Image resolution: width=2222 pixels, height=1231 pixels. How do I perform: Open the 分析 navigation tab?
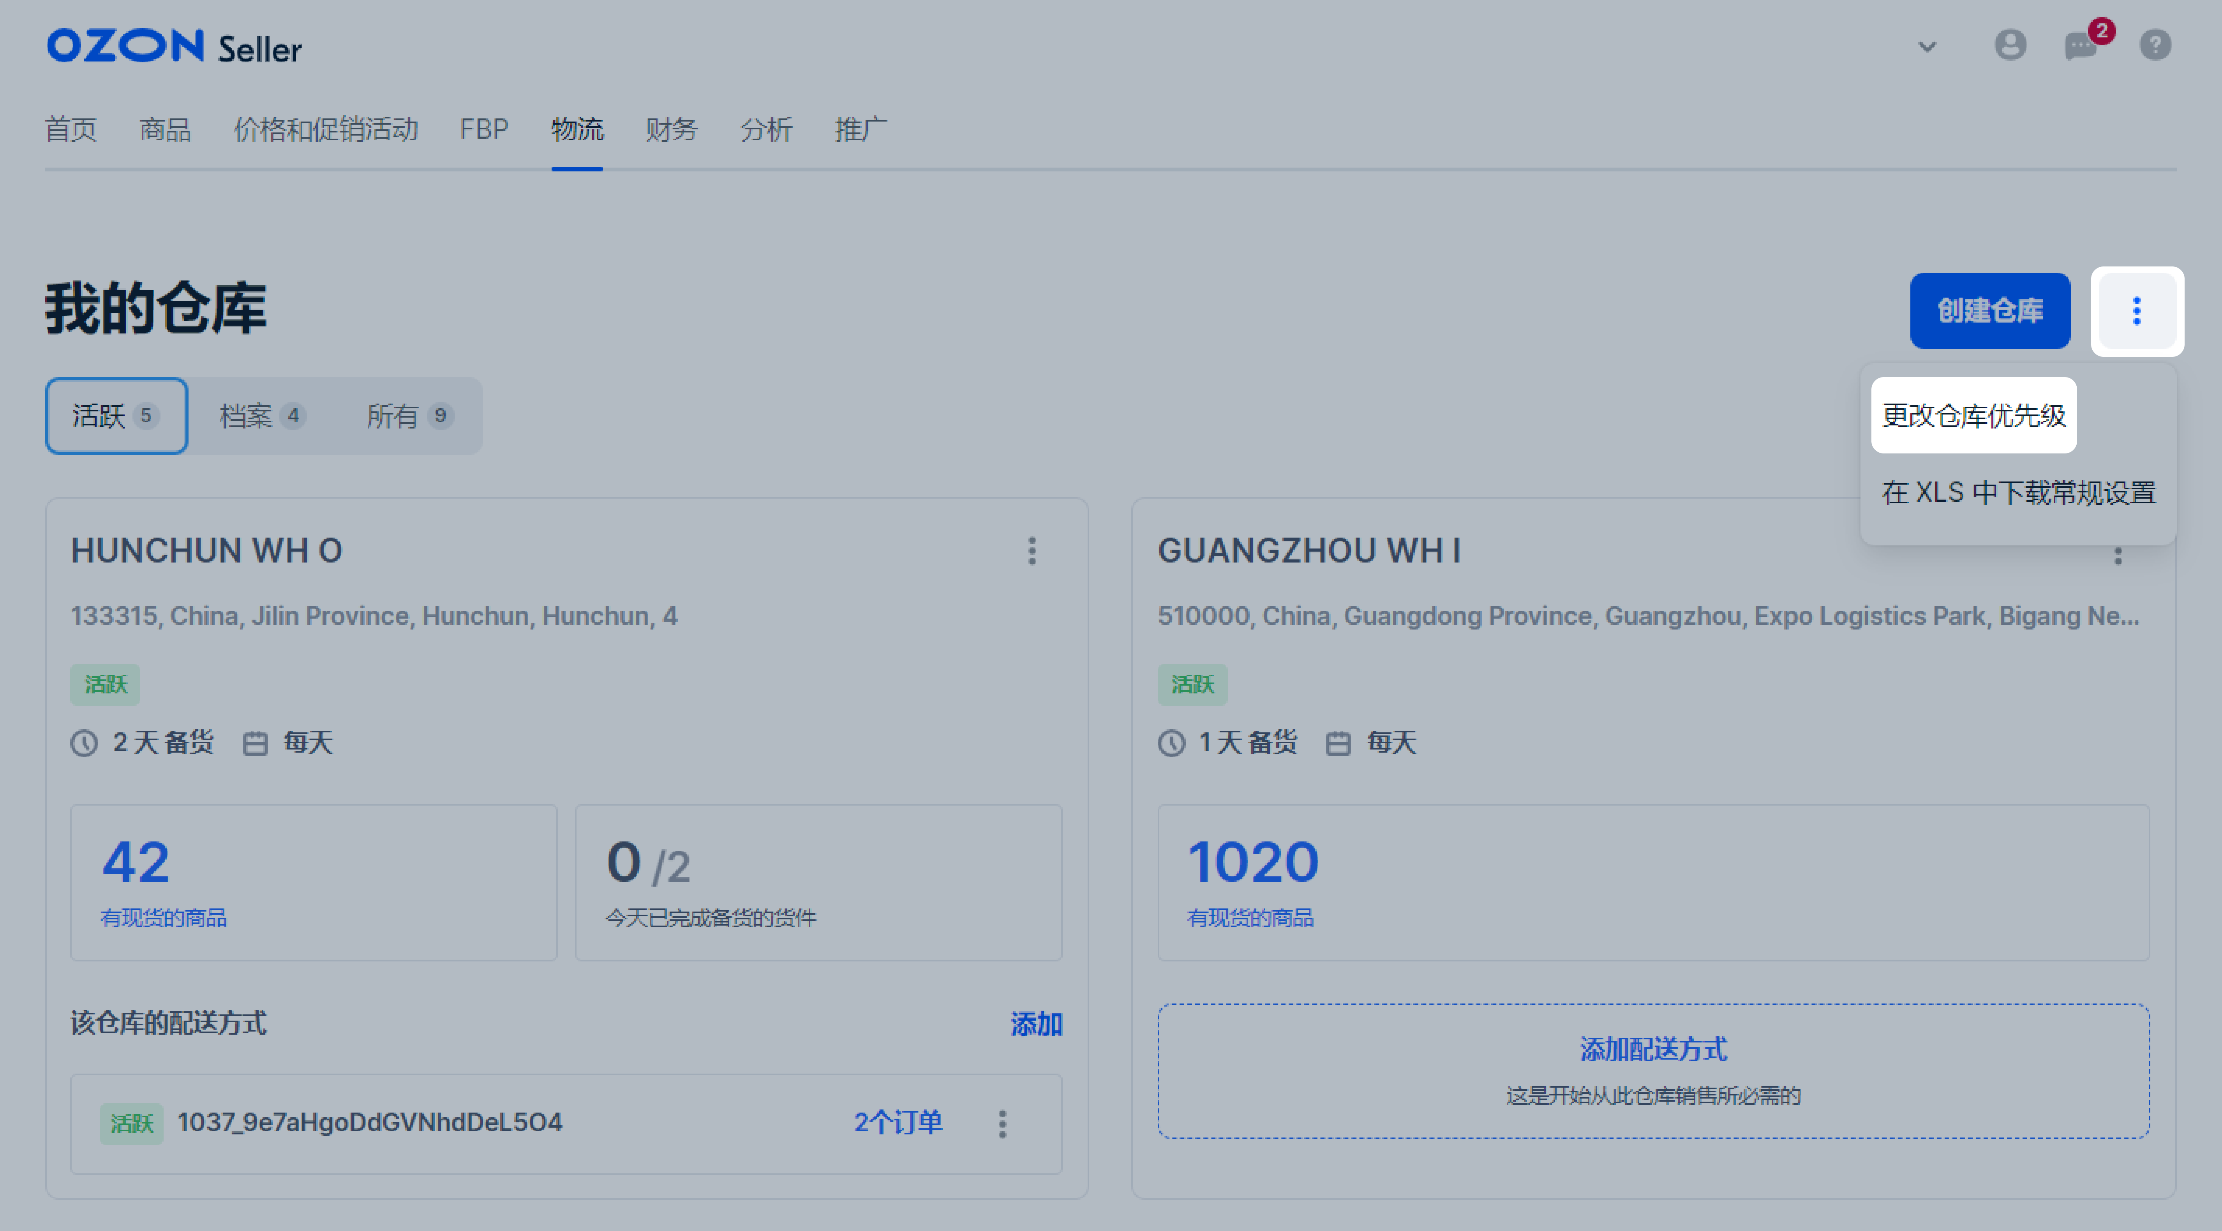point(766,129)
